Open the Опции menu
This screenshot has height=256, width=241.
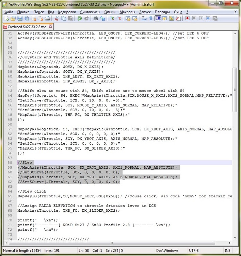click(x=110, y=12)
